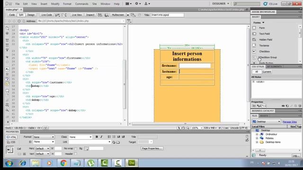This screenshot has width=303, height=170.
Task: Open the Site menu
Action: coord(95,4)
